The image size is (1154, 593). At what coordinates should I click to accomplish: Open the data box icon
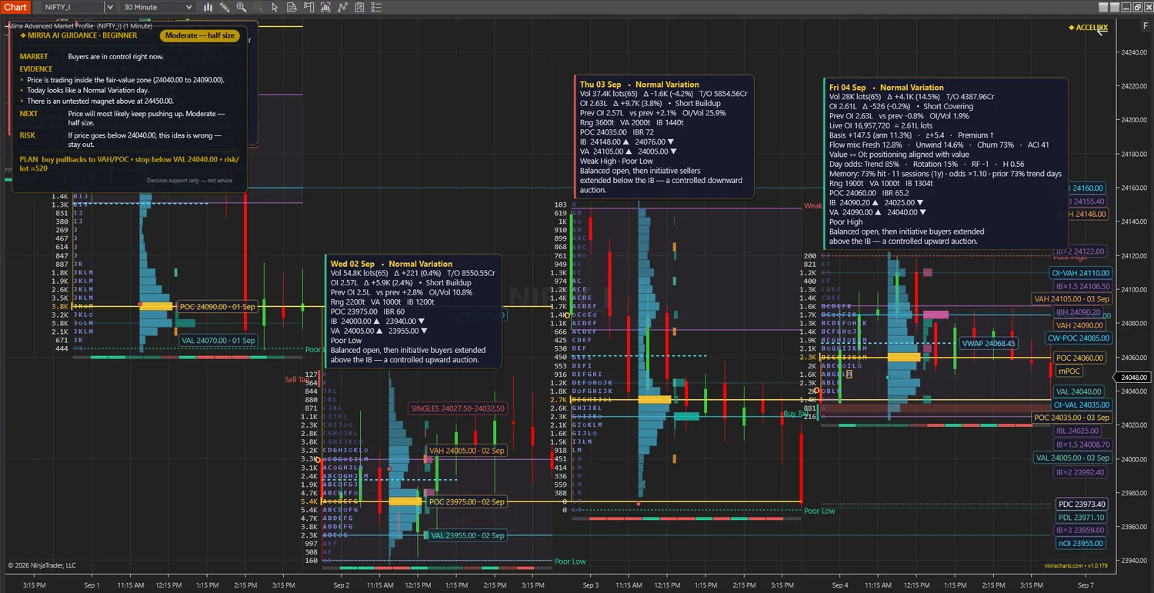pyautogui.click(x=292, y=7)
